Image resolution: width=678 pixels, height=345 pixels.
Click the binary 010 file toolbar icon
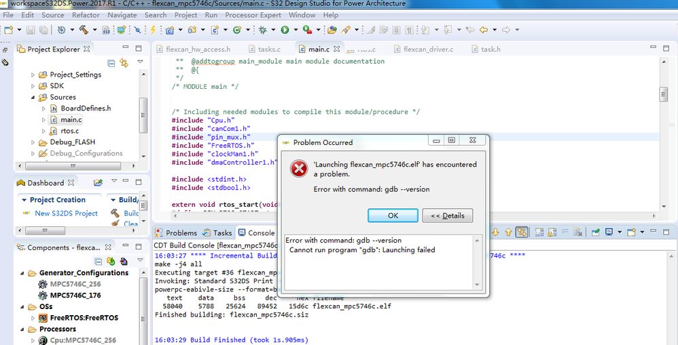point(107,30)
